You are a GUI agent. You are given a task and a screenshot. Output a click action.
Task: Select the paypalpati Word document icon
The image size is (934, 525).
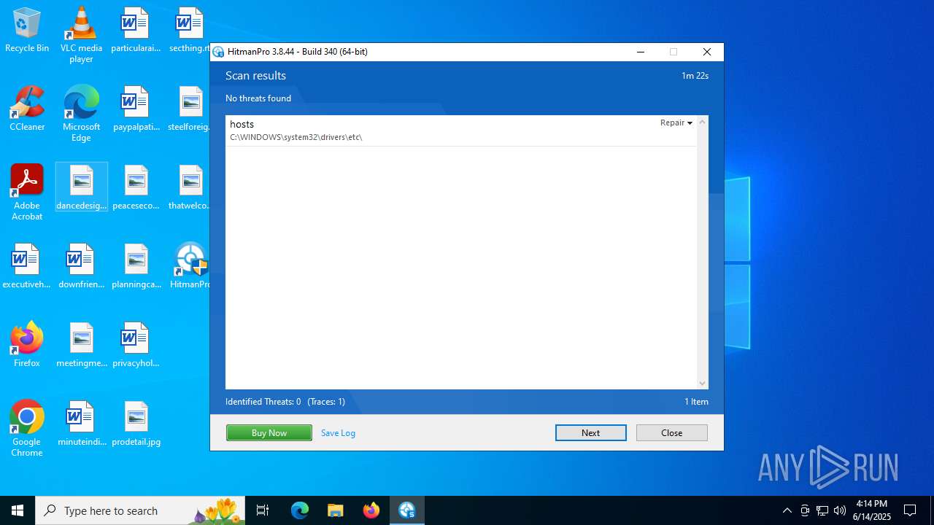click(x=136, y=109)
